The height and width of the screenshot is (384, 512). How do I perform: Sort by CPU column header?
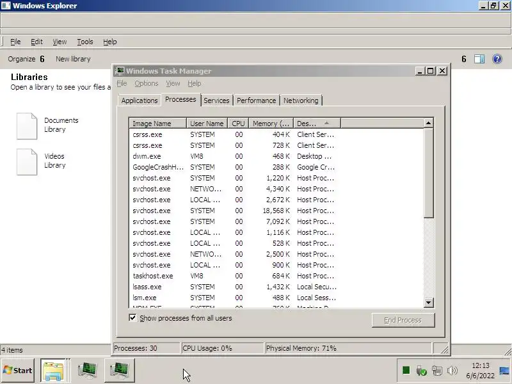click(x=238, y=124)
